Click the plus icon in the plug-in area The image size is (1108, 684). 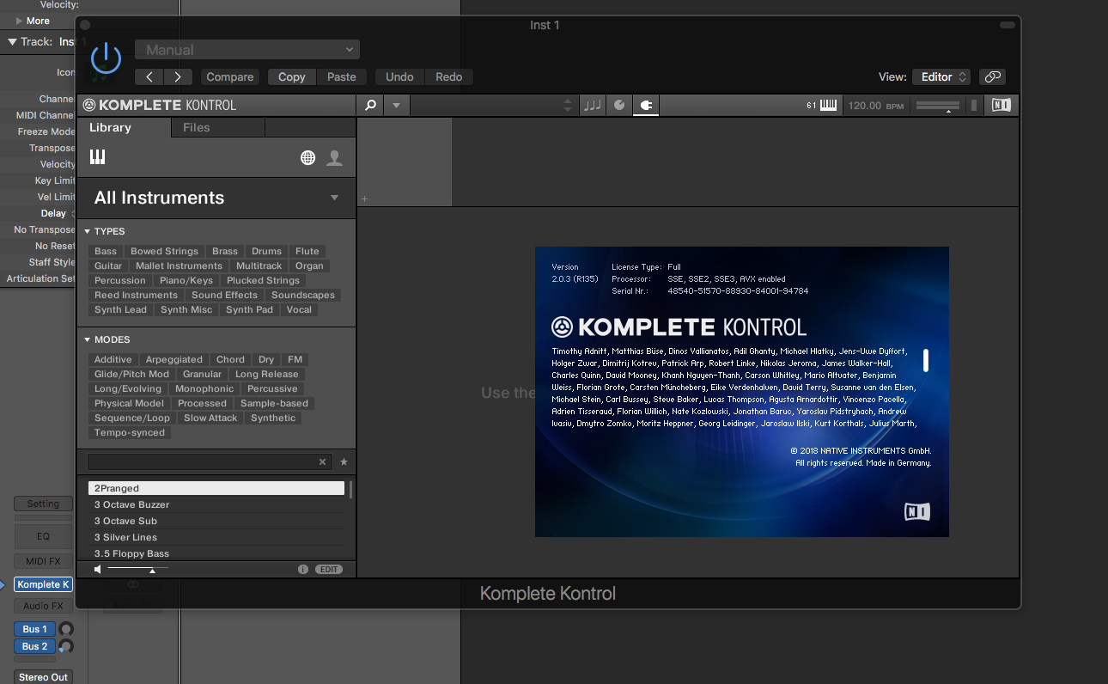click(364, 198)
